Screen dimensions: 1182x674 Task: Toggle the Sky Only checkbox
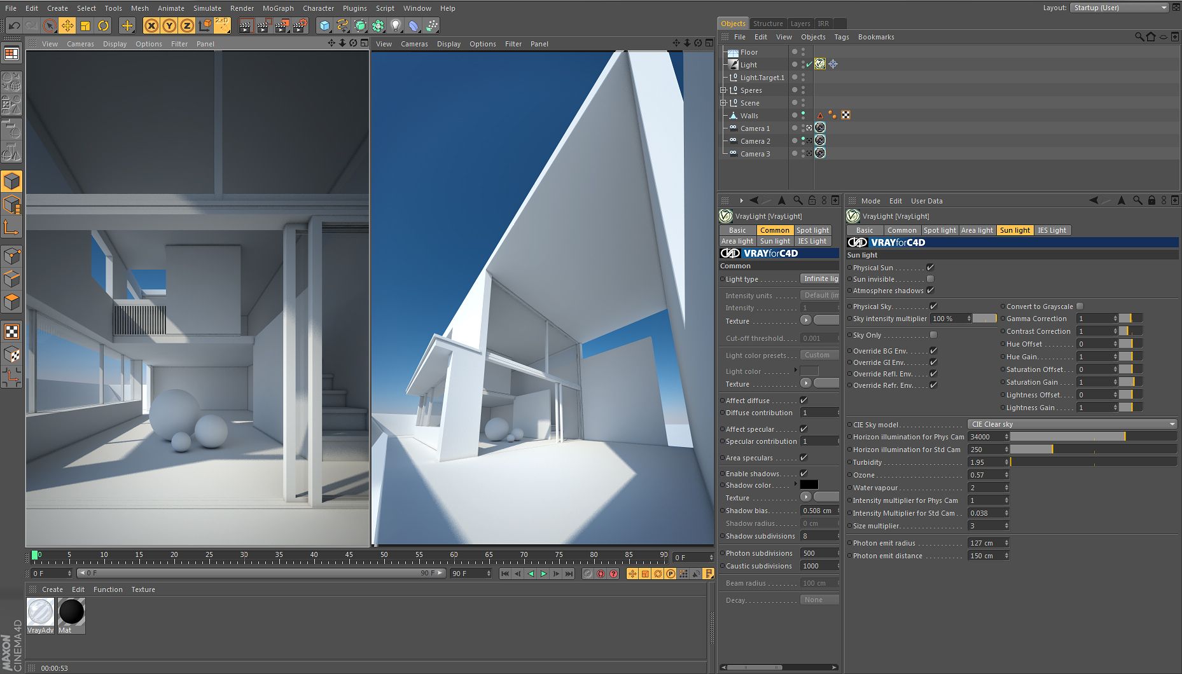point(933,335)
